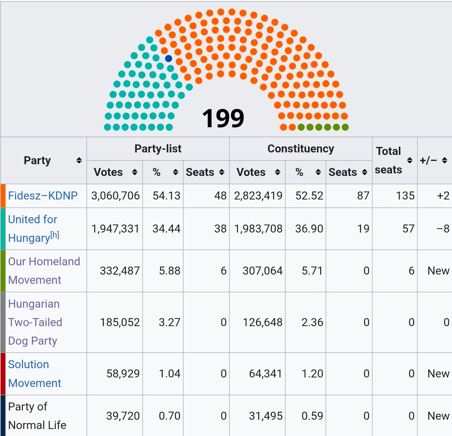Select Fidesz constituency votes 2,823,419
This screenshot has width=452, height=436.
click(x=258, y=196)
